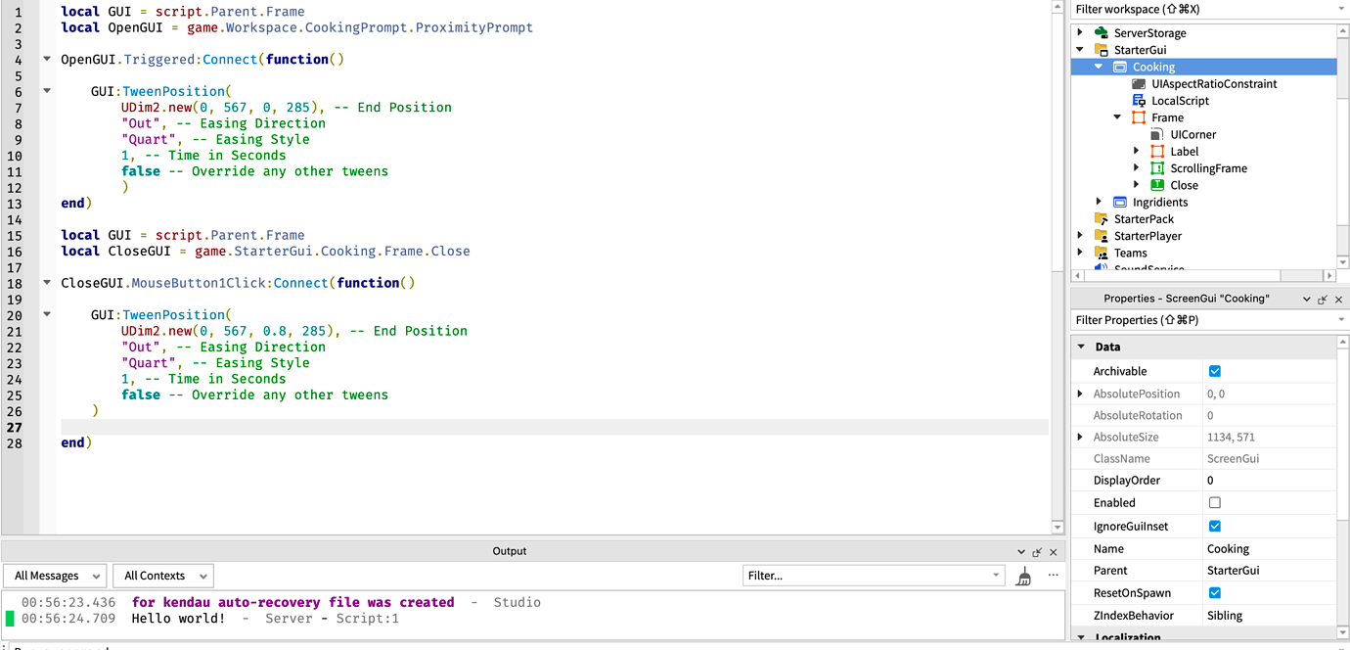
Task: Undock the Properties panel with popout icon
Action: click(x=1323, y=300)
